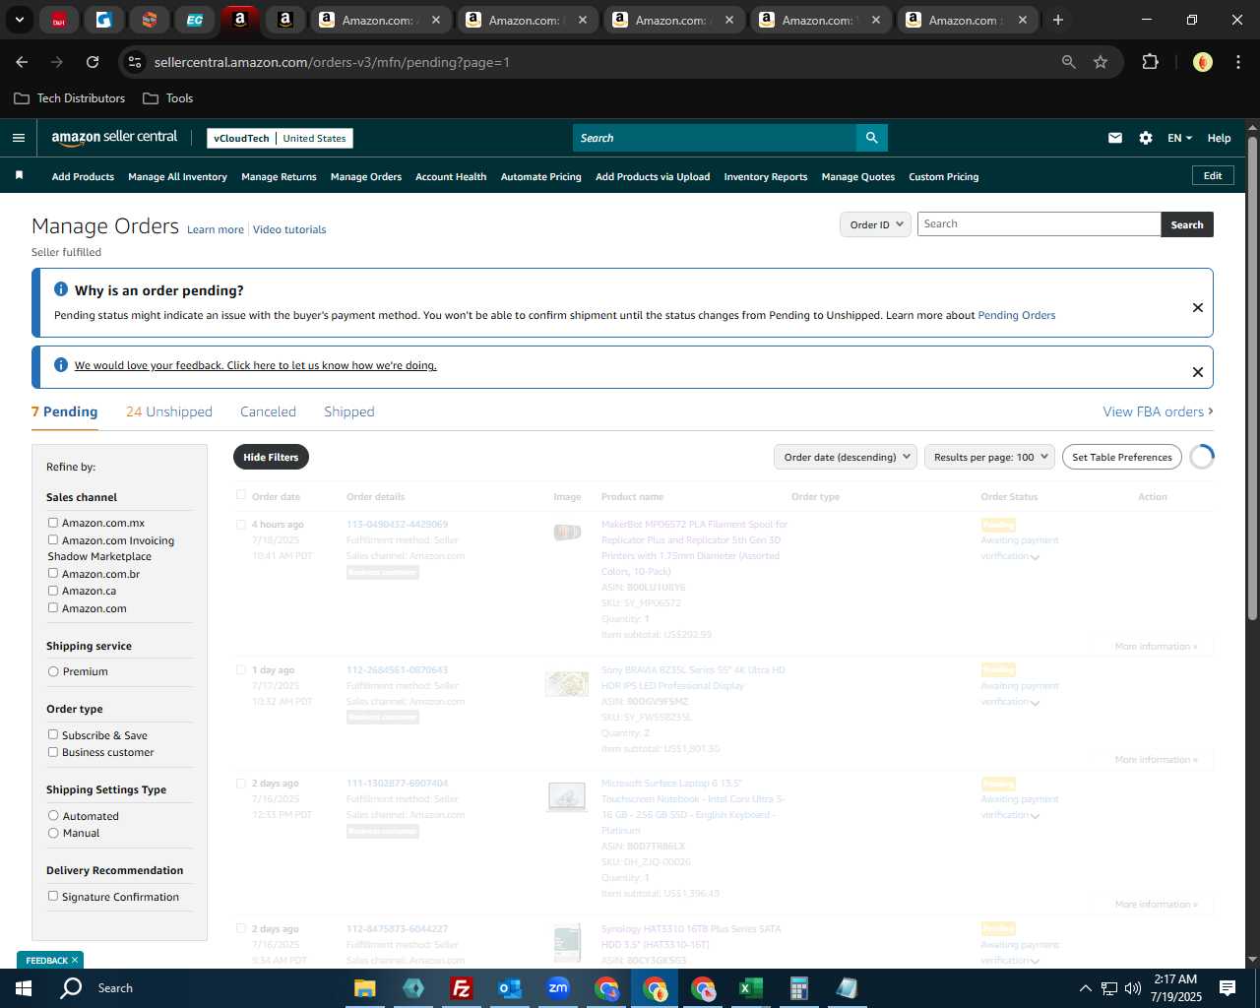Dismiss the 'Why is an order pending' notice

[1198, 307]
